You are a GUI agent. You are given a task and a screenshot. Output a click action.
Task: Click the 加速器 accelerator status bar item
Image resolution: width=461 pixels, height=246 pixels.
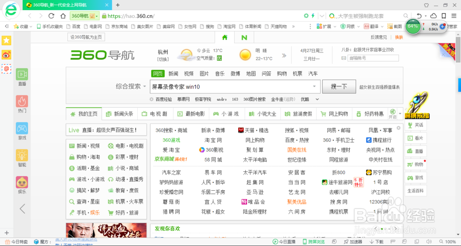point(352,242)
